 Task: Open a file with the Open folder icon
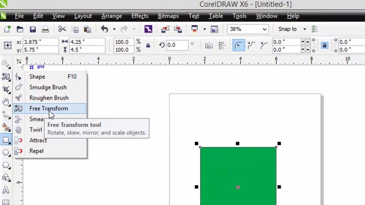point(20,29)
